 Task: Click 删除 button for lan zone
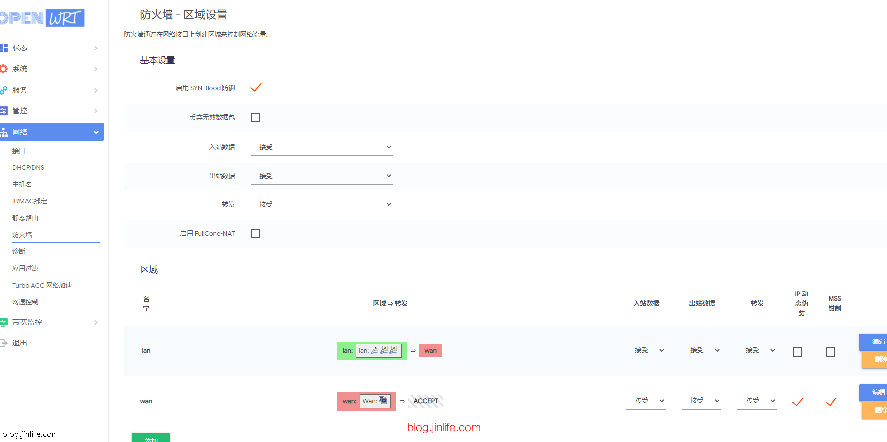[x=874, y=360]
